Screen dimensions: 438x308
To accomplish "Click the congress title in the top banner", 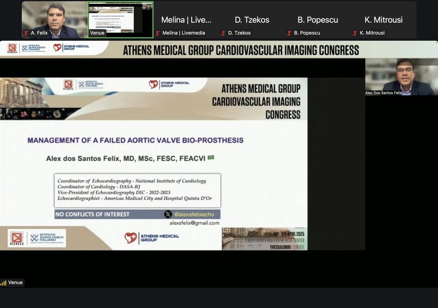I will [x=241, y=50].
